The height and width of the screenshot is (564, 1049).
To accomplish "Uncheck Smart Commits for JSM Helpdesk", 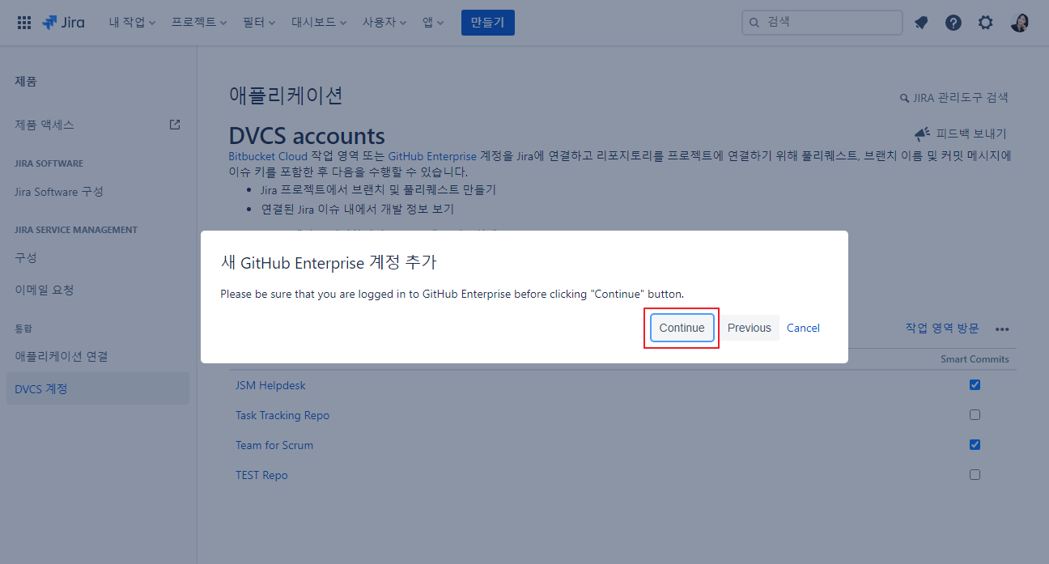I will [975, 385].
